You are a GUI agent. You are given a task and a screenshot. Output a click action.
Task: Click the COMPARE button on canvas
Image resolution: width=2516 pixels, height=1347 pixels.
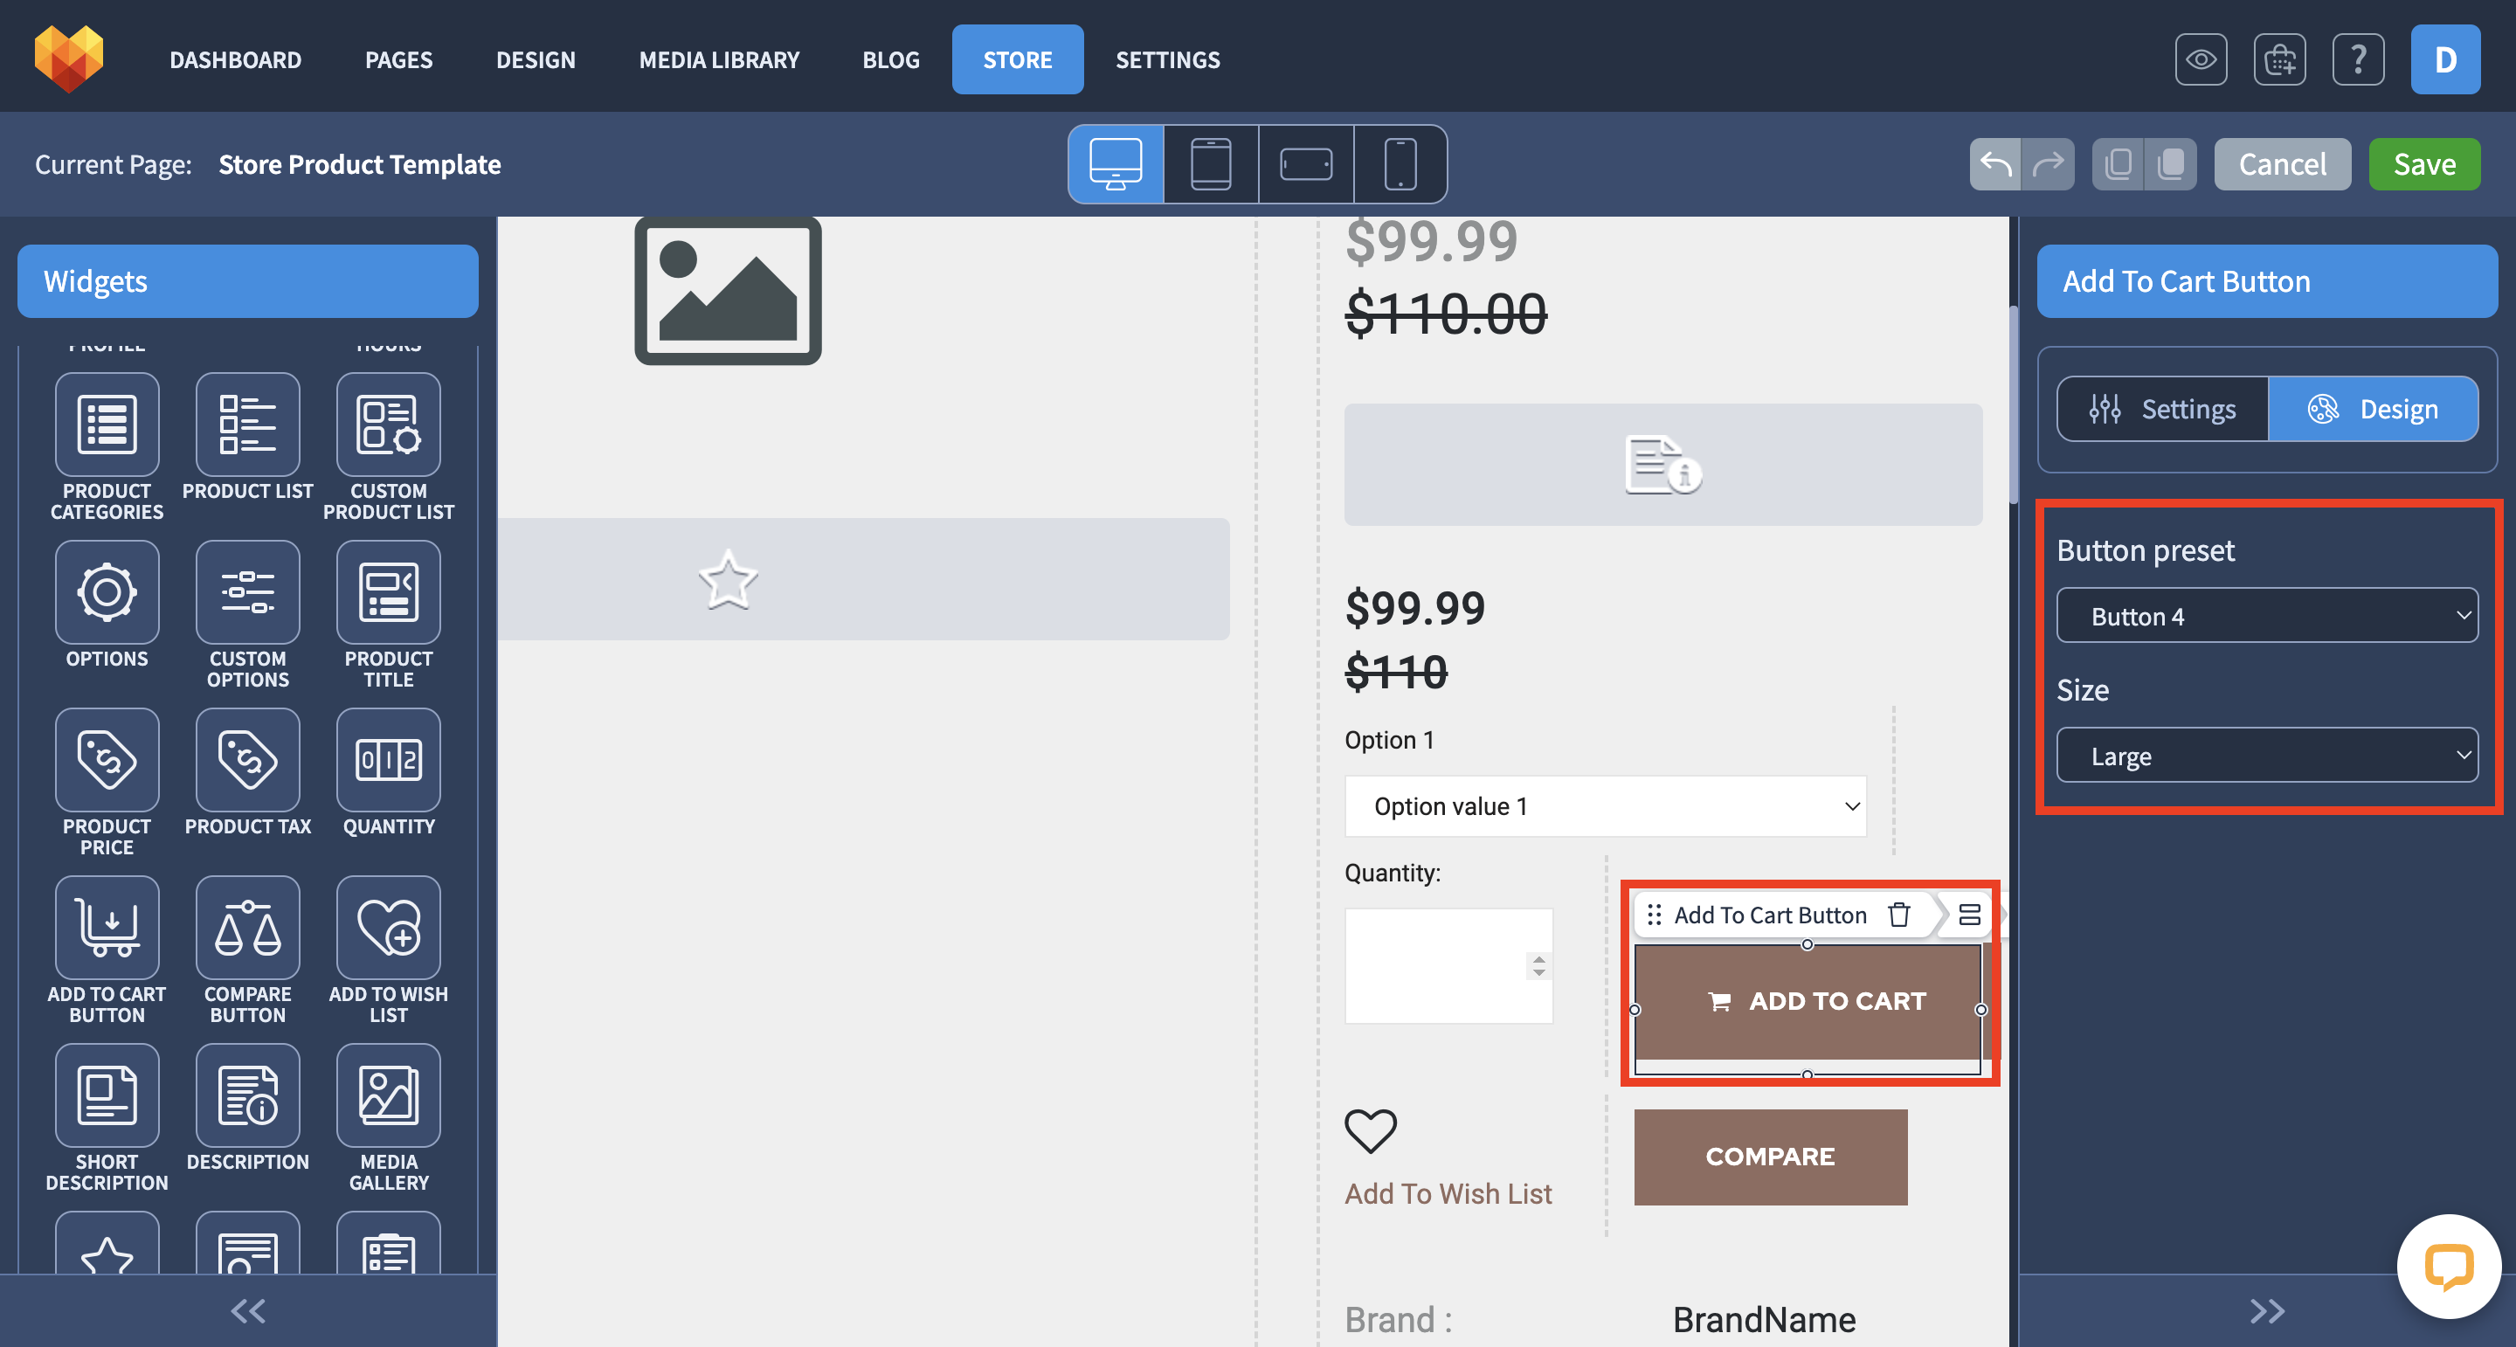coord(1770,1157)
